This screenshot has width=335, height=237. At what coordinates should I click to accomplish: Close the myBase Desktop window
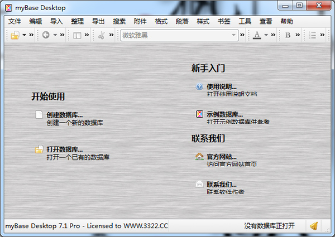[319, 6]
